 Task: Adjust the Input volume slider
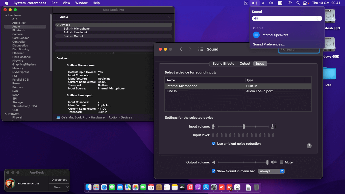[x=243, y=126]
